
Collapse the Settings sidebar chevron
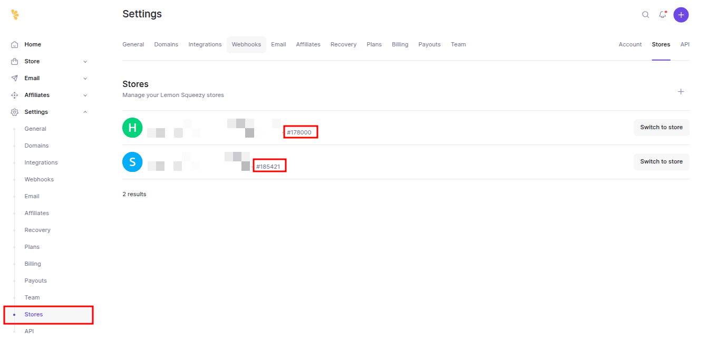pyautogui.click(x=85, y=112)
